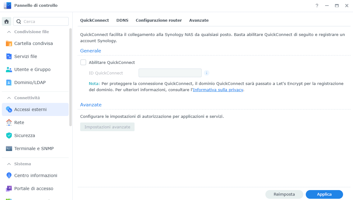Click the Generale section heading
Viewport: 353px width, 200px height.
(x=90, y=51)
